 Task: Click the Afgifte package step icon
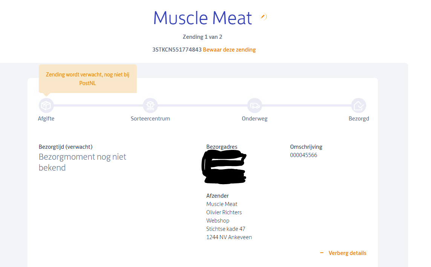point(46,105)
